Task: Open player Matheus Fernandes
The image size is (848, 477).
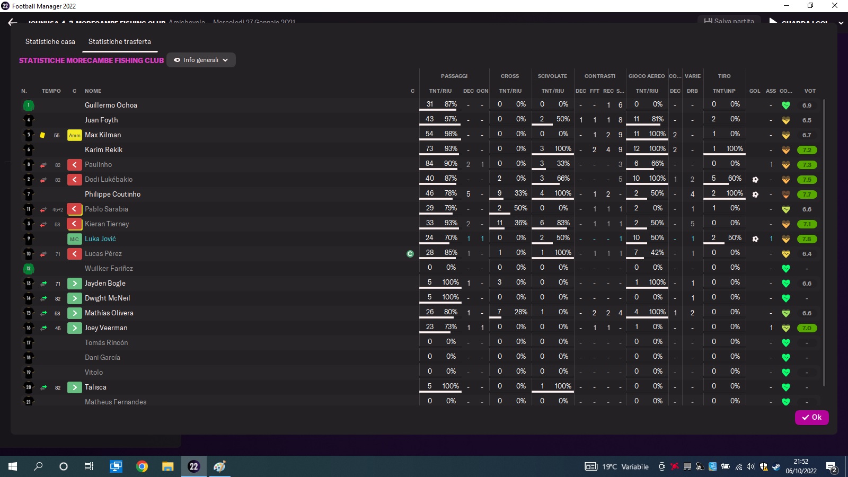Action: tap(116, 402)
